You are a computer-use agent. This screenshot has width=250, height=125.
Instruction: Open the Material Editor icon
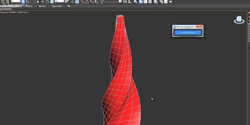tap(155, 2)
